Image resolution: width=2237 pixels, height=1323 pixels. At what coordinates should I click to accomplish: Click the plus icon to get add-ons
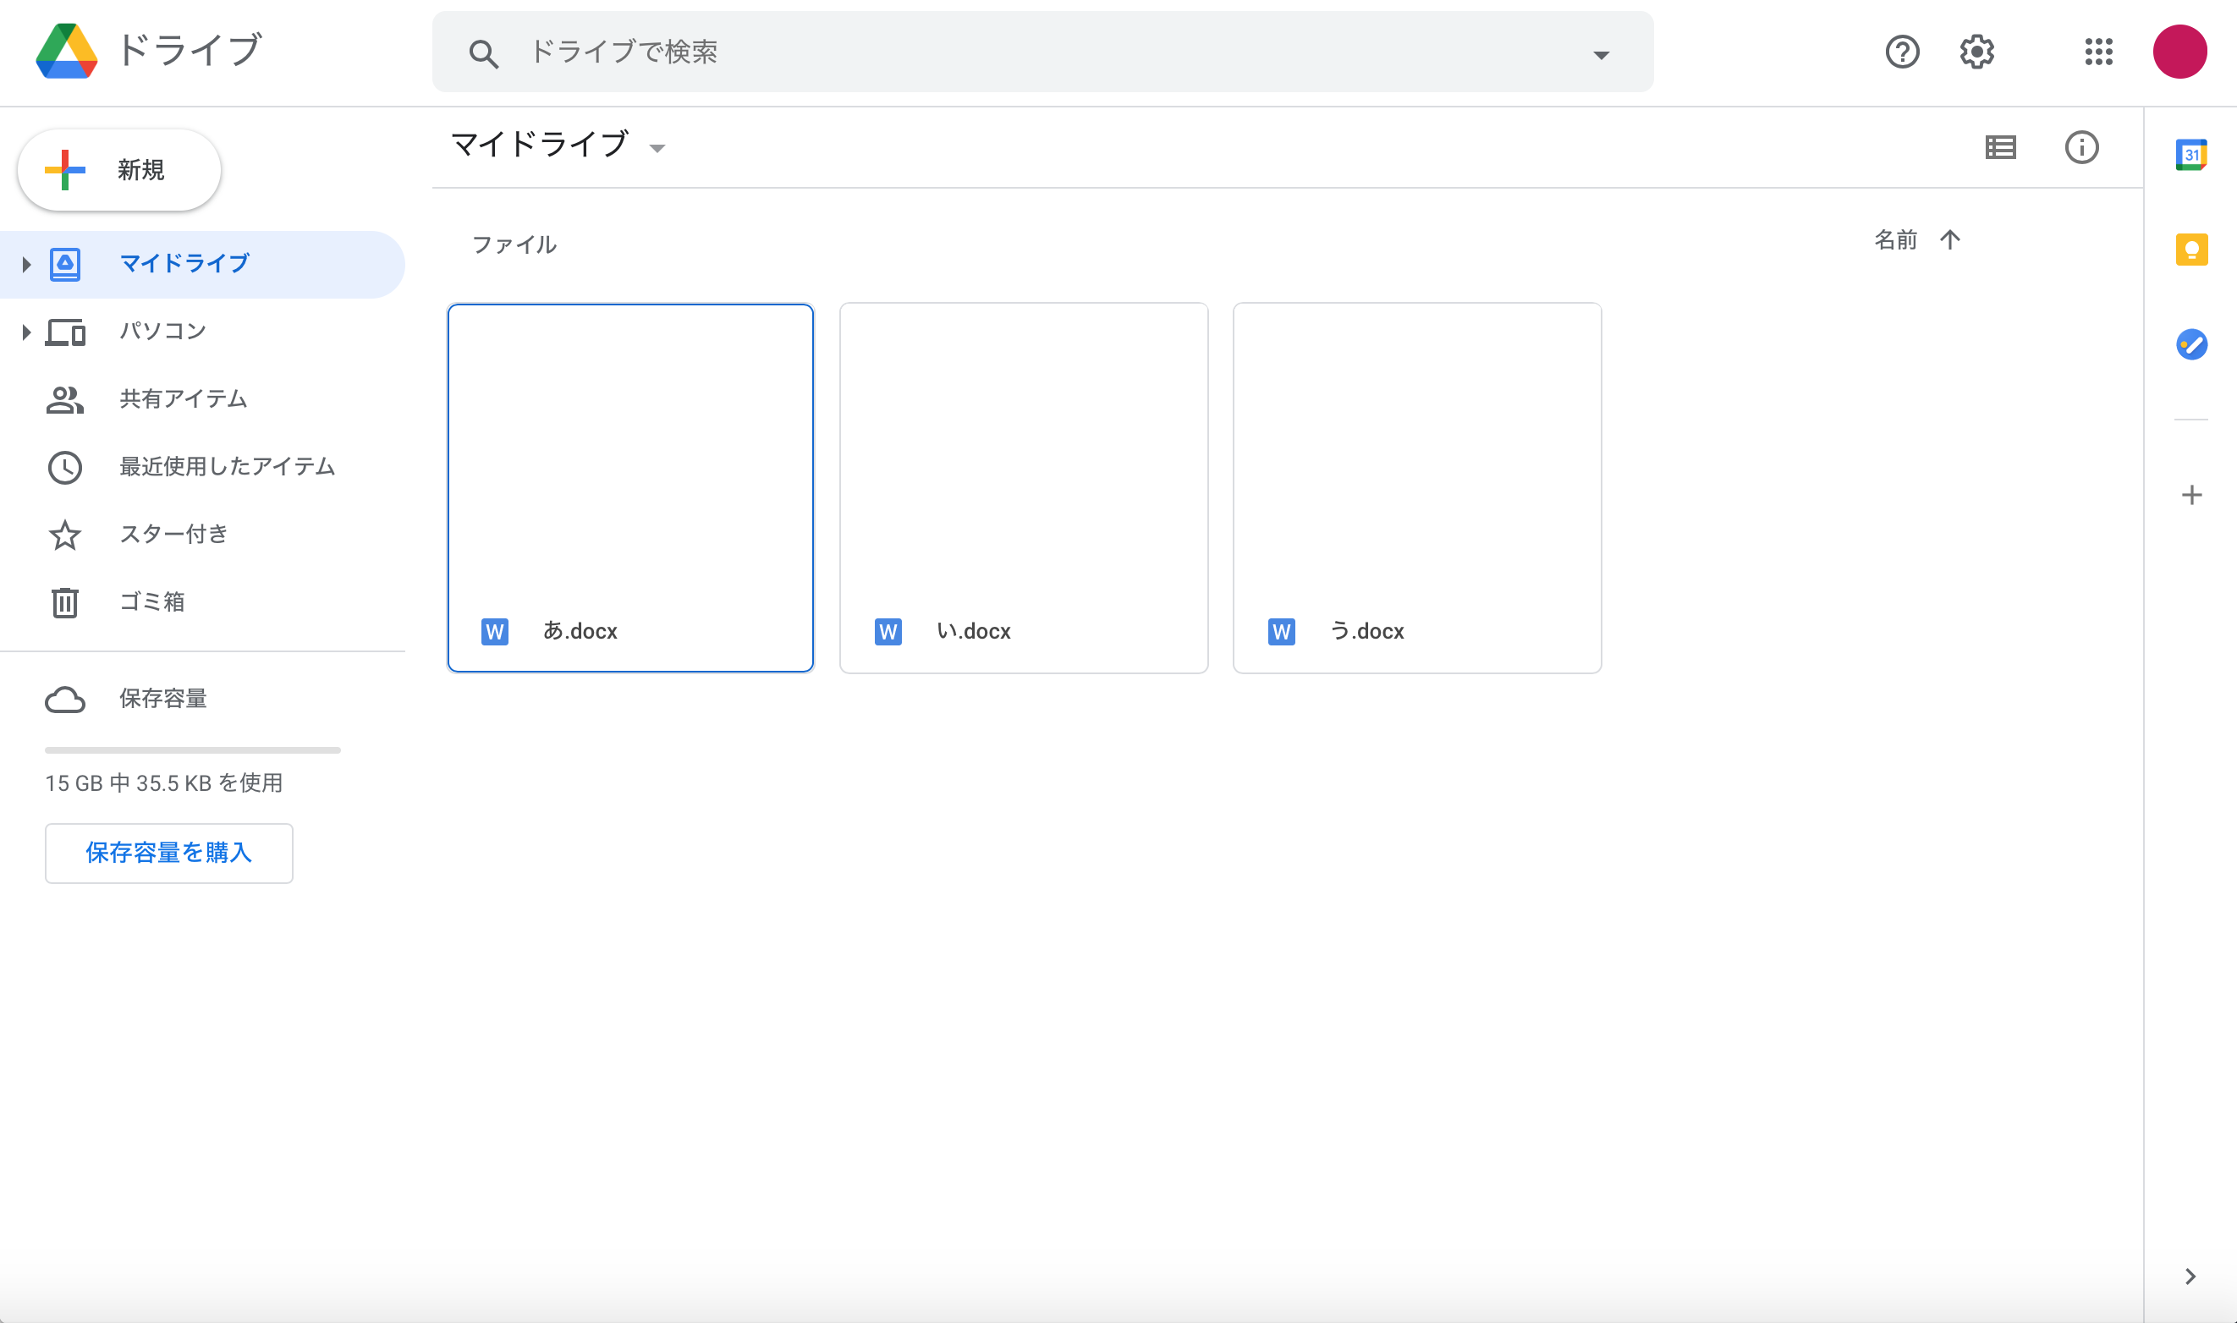(2191, 495)
